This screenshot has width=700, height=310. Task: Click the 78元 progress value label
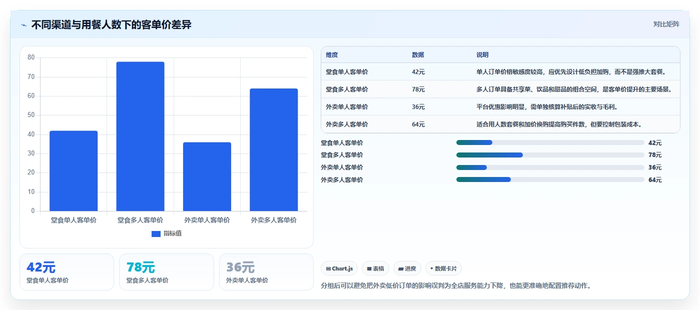[655, 155]
